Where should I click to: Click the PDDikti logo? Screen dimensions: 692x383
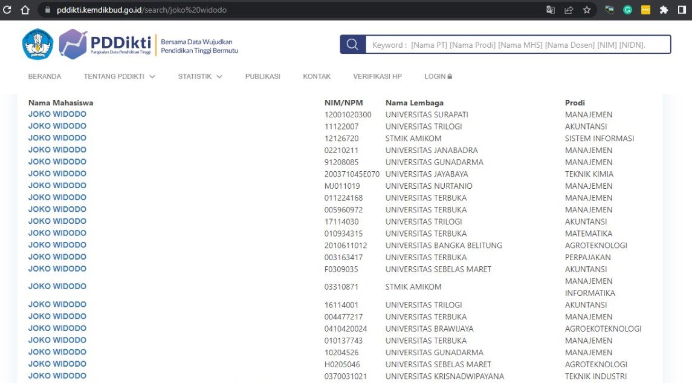(105, 44)
